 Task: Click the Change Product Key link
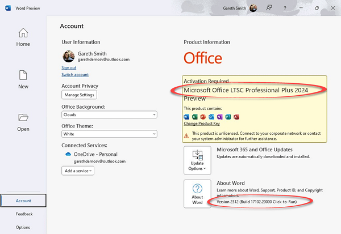202,124
